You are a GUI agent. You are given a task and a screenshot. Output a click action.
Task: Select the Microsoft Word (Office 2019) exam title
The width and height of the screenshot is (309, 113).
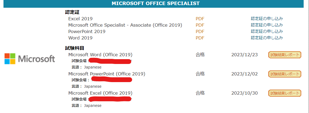100,55
